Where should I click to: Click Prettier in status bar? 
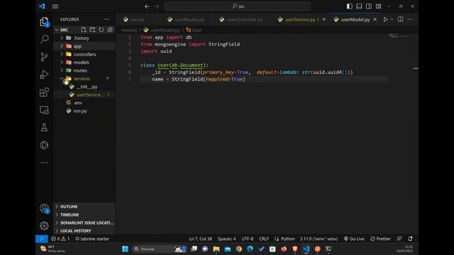point(380,239)
